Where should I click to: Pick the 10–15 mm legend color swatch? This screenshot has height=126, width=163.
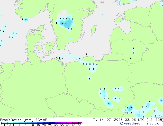pyautogui.click(x=34, y=123)
